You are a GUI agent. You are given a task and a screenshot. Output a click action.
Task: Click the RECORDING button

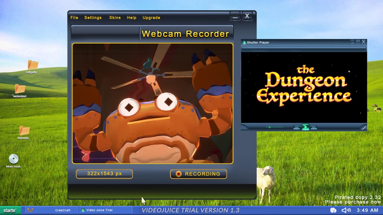(198, 174)
